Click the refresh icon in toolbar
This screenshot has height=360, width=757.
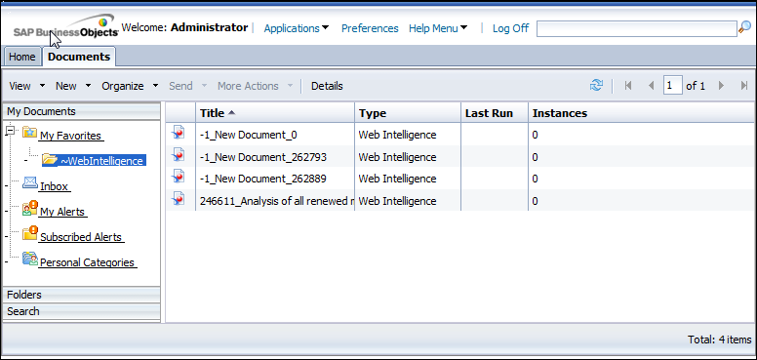596,86
